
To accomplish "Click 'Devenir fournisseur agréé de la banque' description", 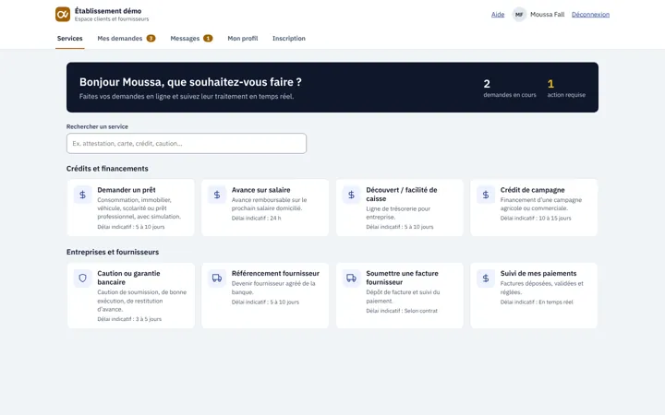I will (273, 288).
